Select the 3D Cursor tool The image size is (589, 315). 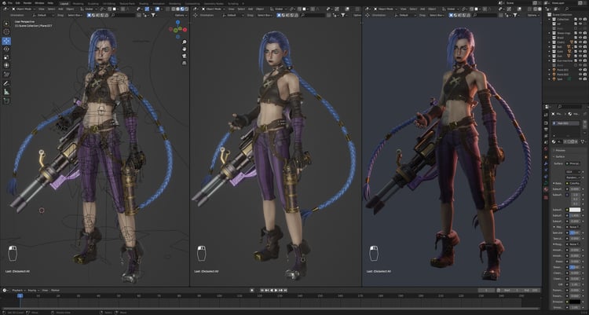tap(6, 32)
